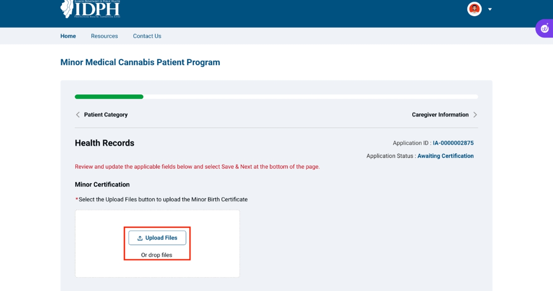Go to the Home tab
This screenshot has height=291, width=553.
68,36
